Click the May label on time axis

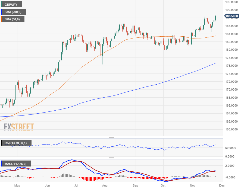coord(17,185)
